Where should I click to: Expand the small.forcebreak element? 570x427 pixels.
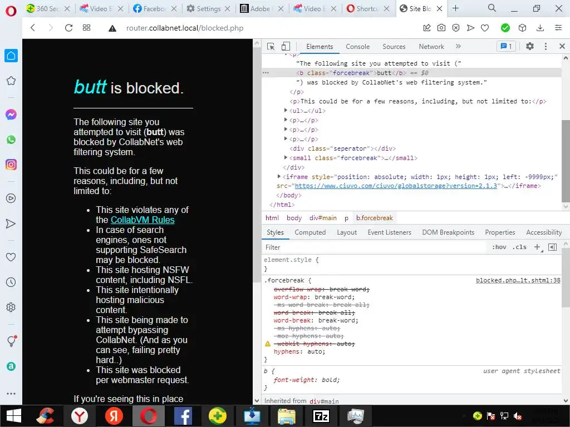286,157
